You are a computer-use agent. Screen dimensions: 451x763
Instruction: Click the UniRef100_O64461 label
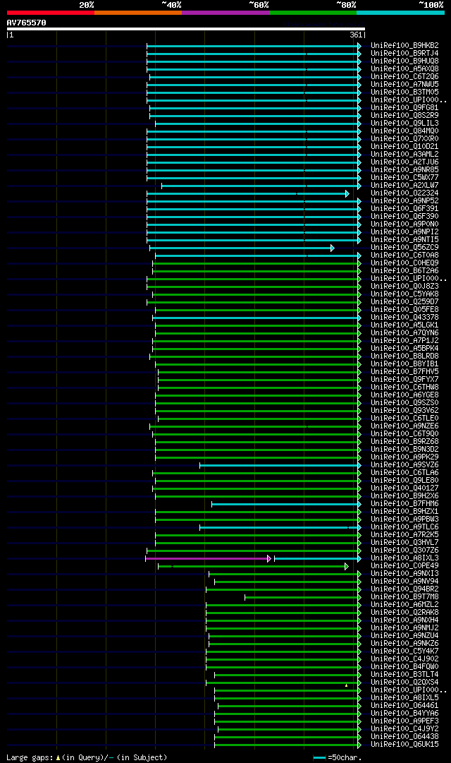(404, 706)
